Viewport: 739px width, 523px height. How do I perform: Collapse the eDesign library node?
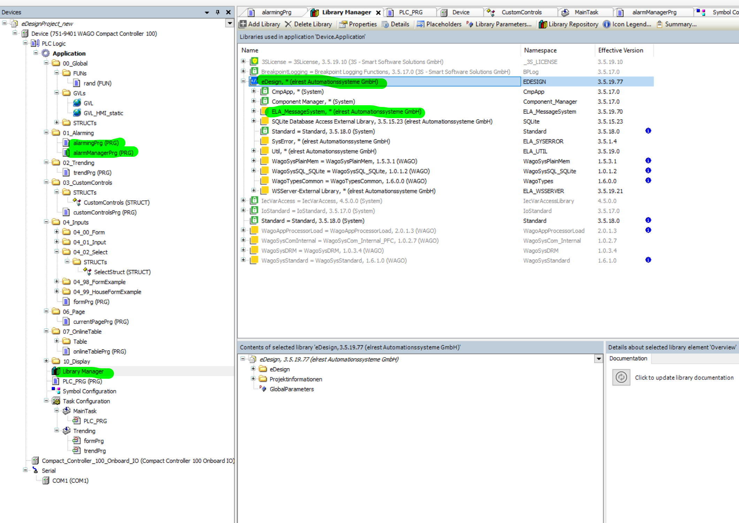click(243, 81)
